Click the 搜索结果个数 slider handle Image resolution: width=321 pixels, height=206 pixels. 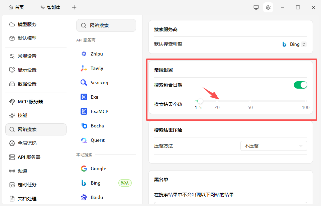point(200,101)
